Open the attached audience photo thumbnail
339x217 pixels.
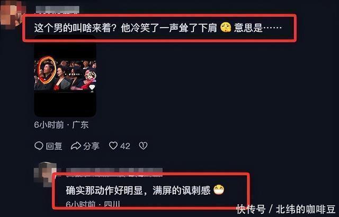[65, 76]
